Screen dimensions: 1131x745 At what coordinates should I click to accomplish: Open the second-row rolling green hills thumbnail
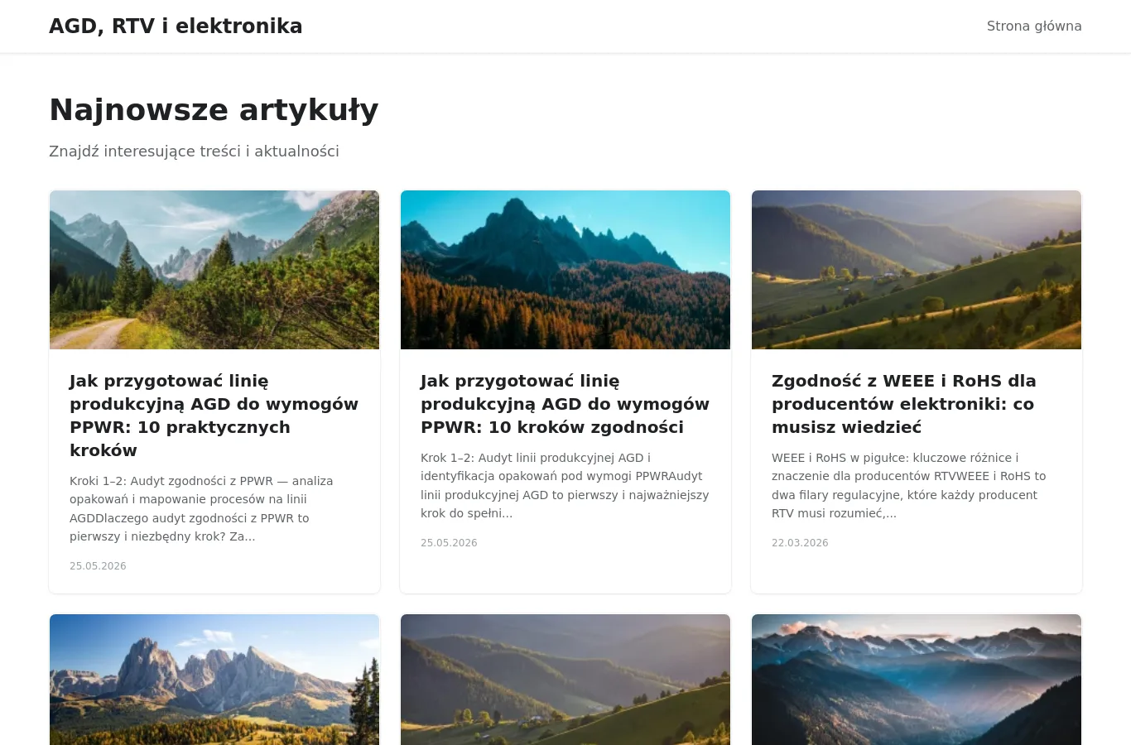(565, 680)
